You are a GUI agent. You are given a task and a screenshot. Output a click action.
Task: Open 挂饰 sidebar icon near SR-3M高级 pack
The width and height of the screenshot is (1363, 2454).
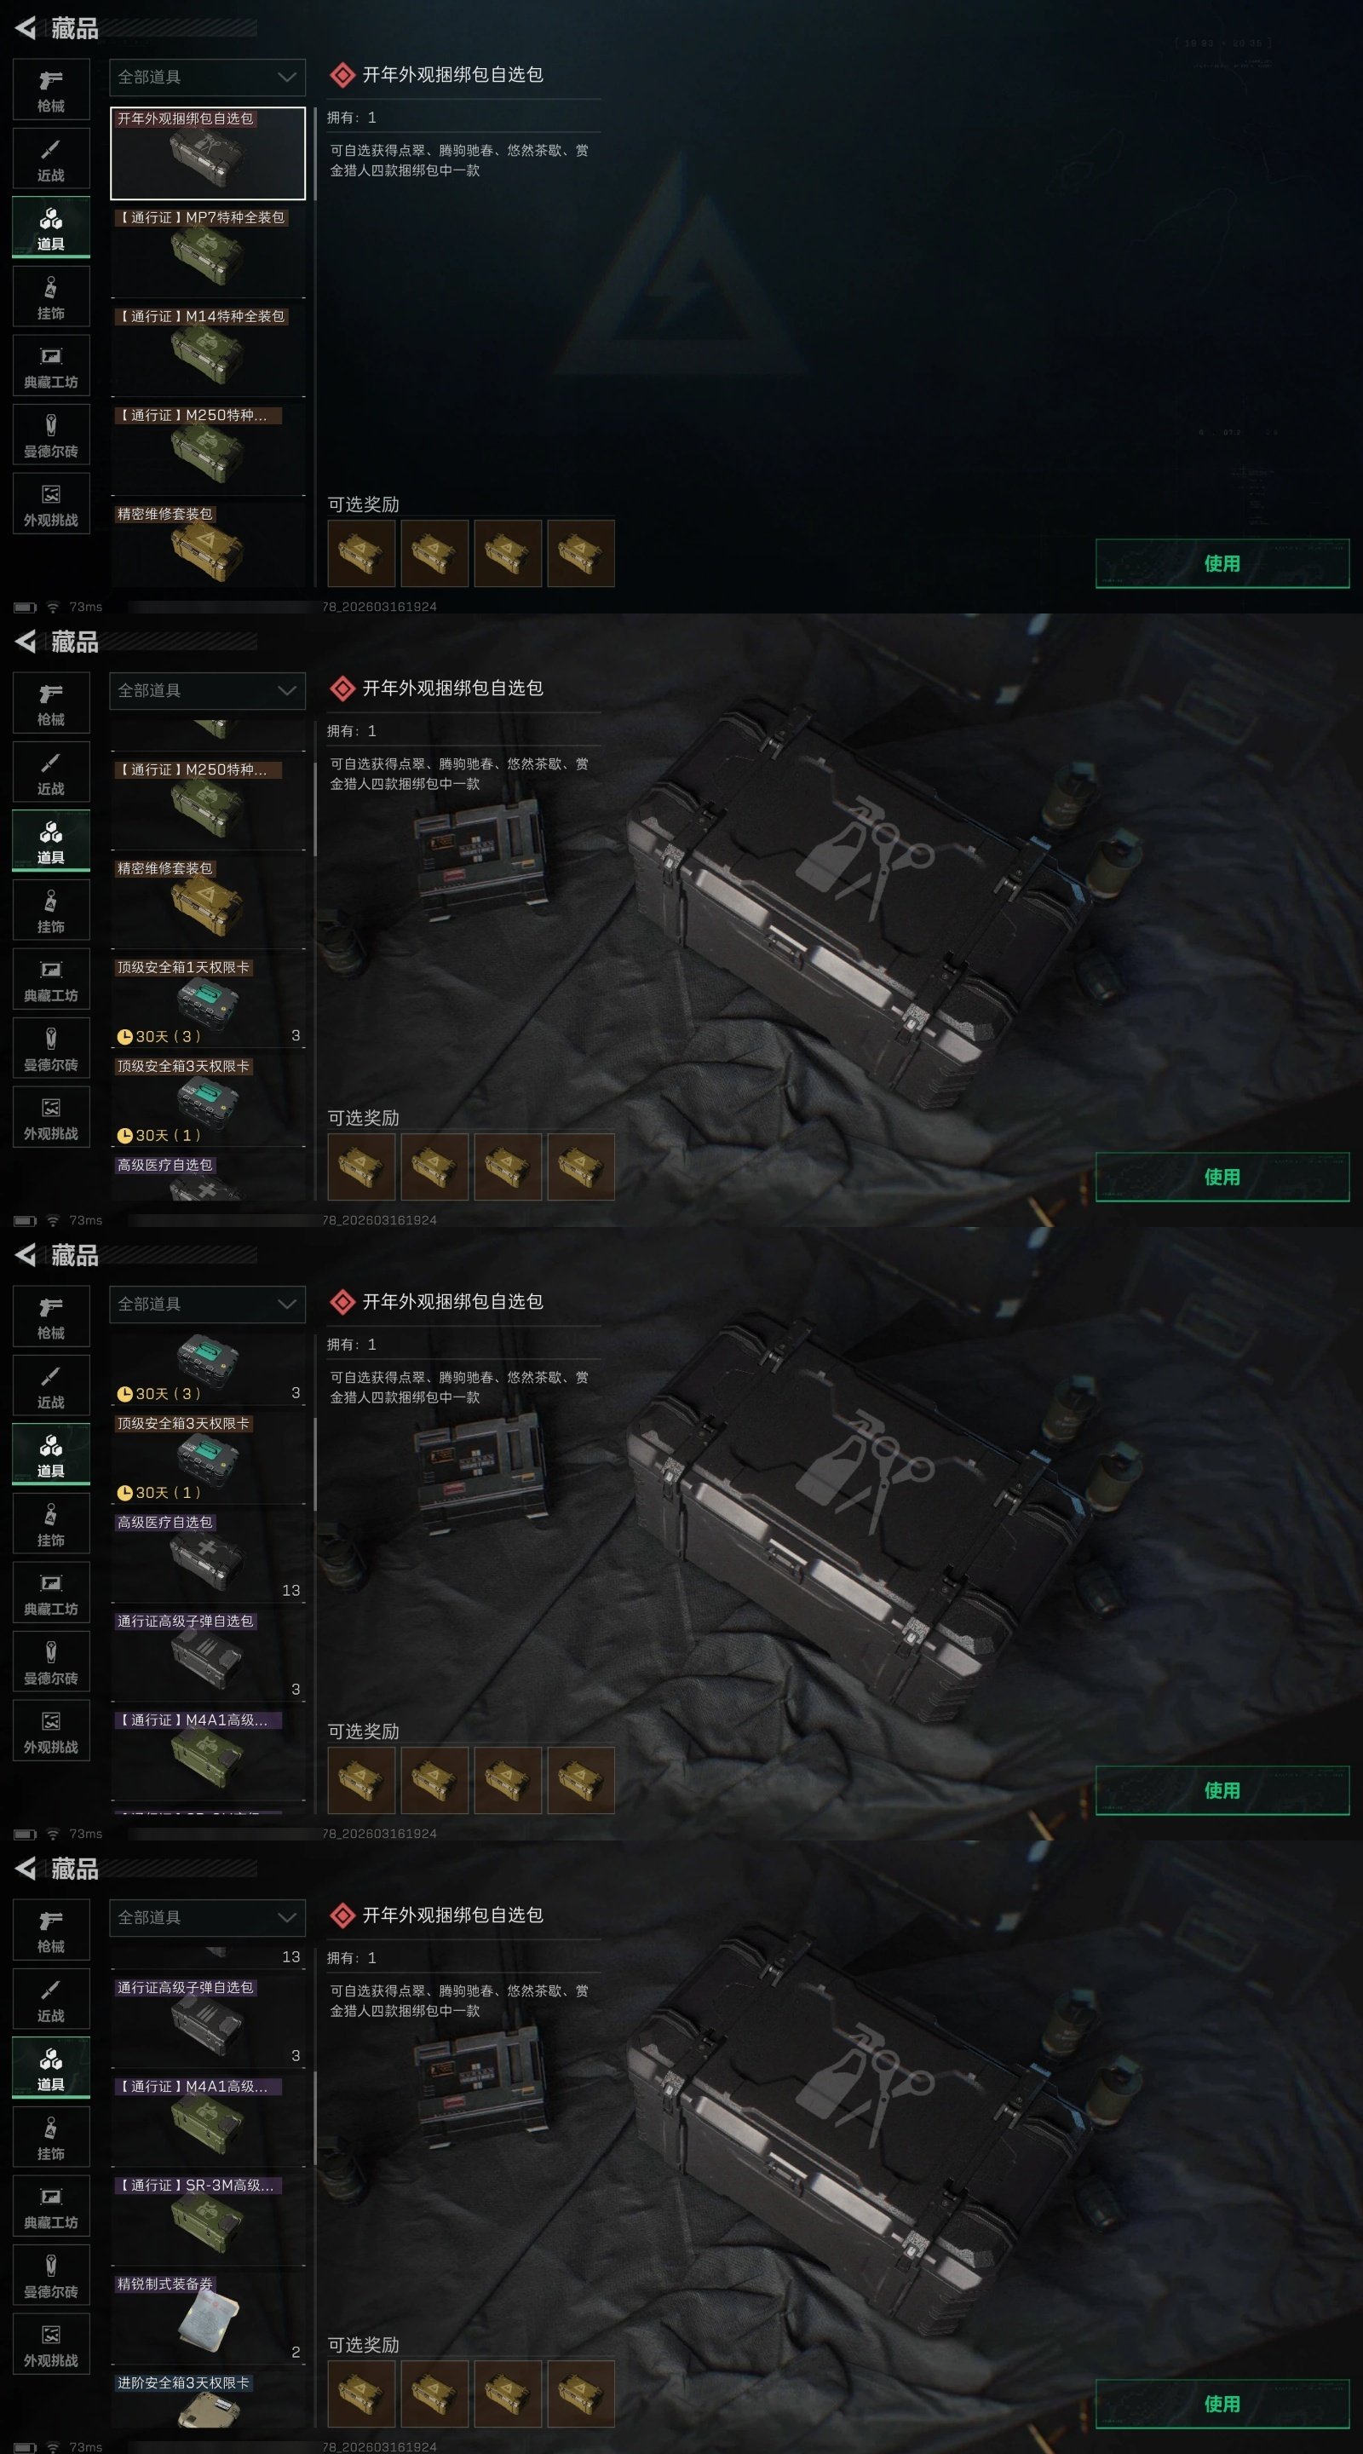pos(51,2138)
